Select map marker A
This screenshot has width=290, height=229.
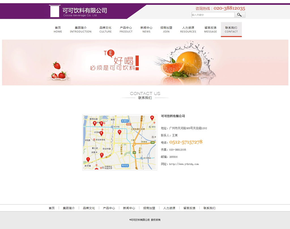pyautogui.click(x=152, y=117)
